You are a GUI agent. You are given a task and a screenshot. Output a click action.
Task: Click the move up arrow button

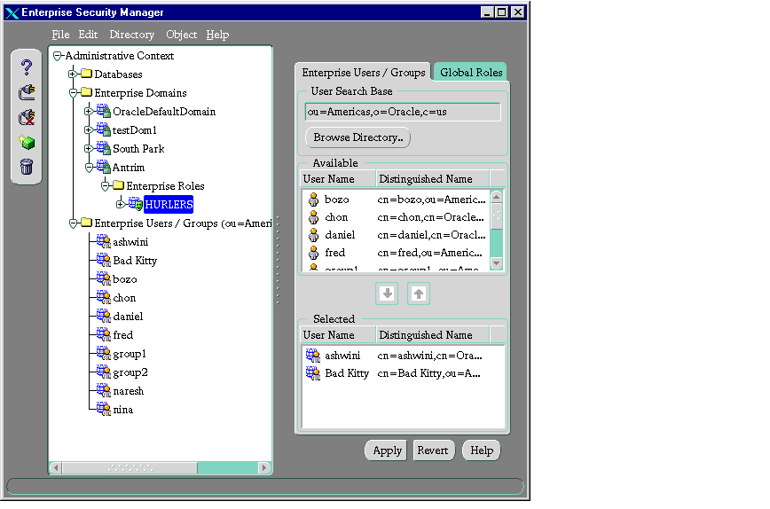pyautogui.click(x=419, y=294)
